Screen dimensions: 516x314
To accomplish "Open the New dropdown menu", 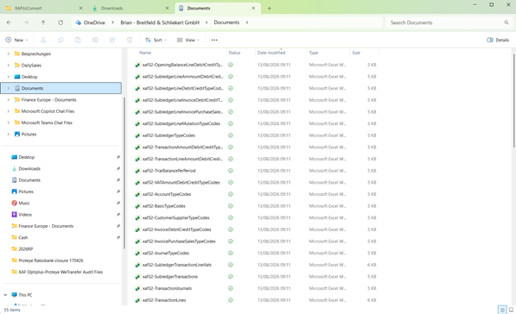I will pos(16,40).
